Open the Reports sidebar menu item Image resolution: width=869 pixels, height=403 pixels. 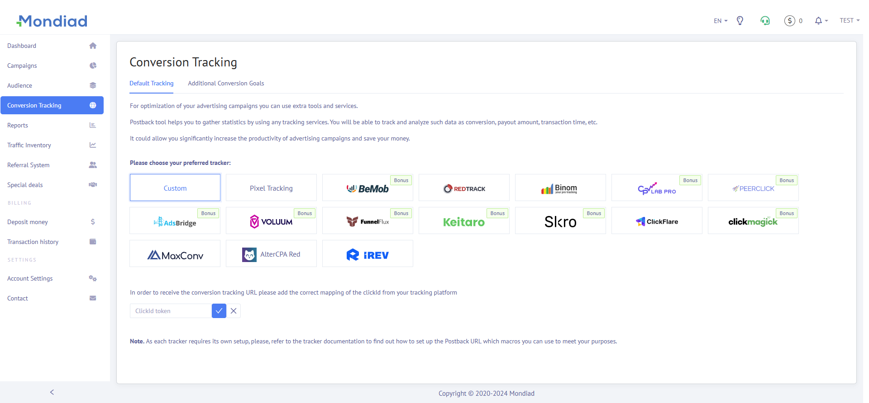pos(18,126)
